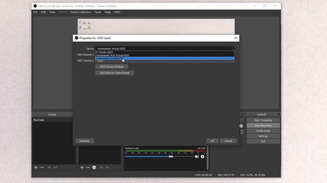Click the Scenes panel header
Image resolution: width=327 pixels, height=183 pixels.
52,114
